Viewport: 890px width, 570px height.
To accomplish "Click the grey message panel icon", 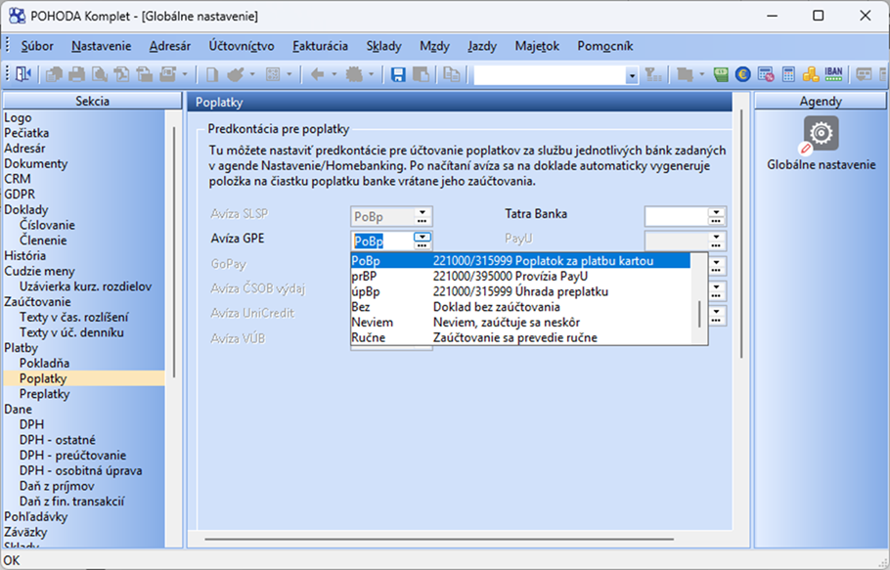I will [864, 74].
